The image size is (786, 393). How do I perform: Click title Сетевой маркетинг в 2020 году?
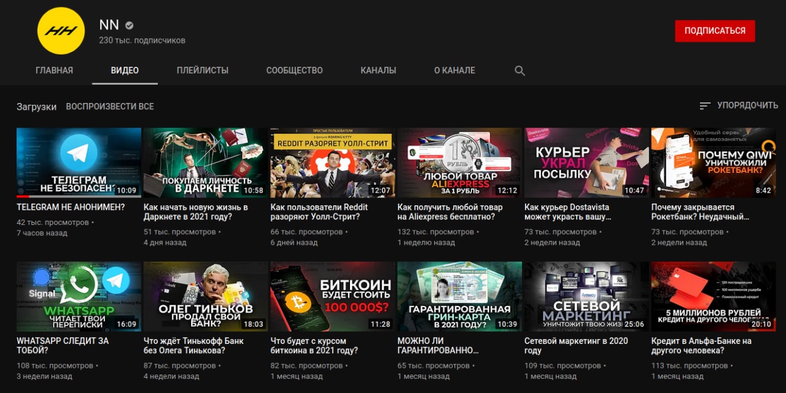click(x=576, y=346)
